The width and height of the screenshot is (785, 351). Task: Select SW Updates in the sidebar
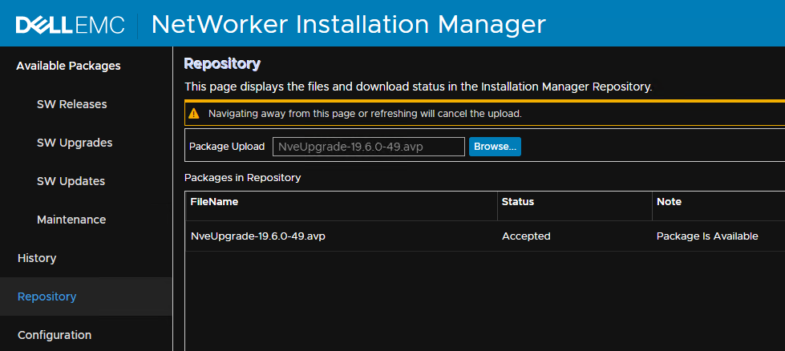tap(71, 181)
